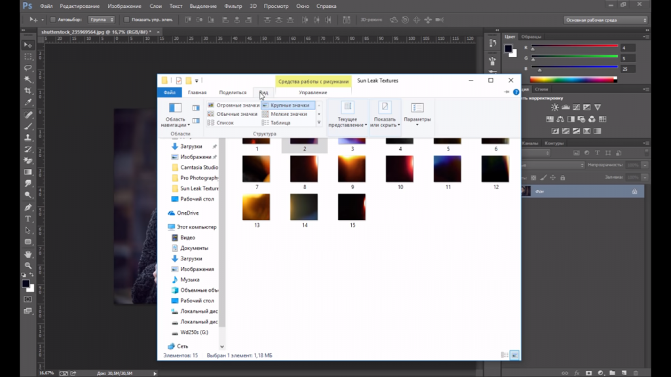Select the Eyedropper tool
The image size is (671, 377).
pyautogui.click(x=28, y=103)
